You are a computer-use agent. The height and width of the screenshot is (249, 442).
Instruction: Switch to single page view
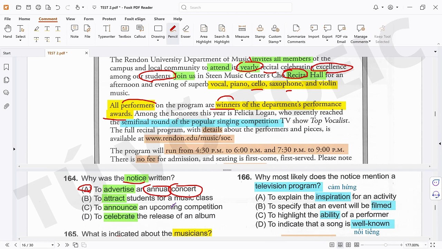[332, 245]
